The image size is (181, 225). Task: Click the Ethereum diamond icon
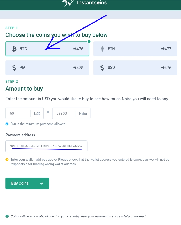pyautogui.click(x=102, y=49)
